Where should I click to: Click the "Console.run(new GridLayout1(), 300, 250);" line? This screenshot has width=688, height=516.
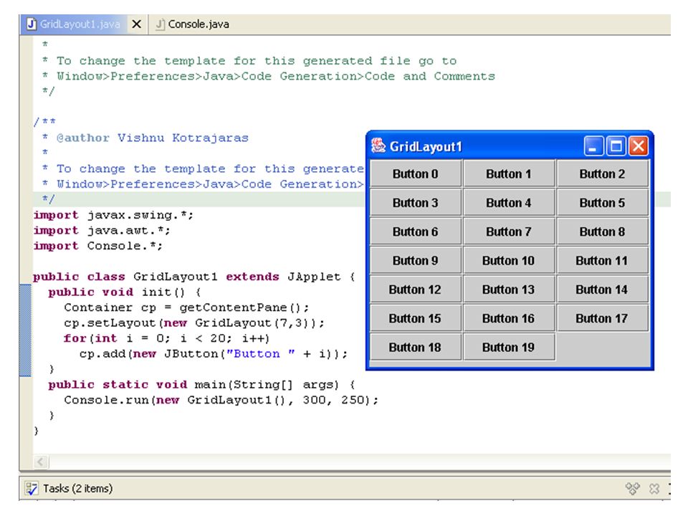click(221, 400)
